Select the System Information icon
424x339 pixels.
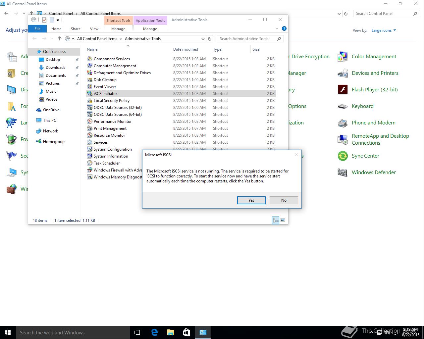click(89, 156)
